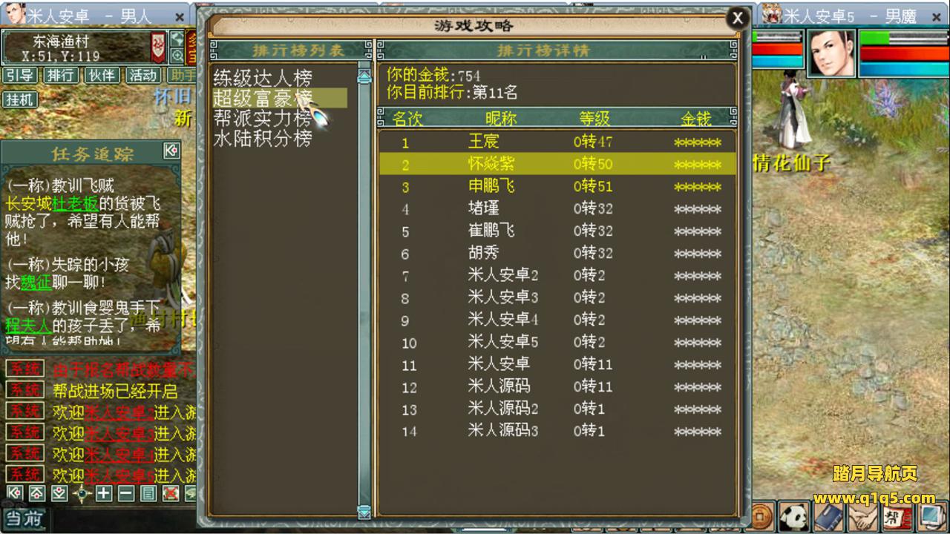Click the red banner flag icon

pyautogui.click(x=158, y=47)
